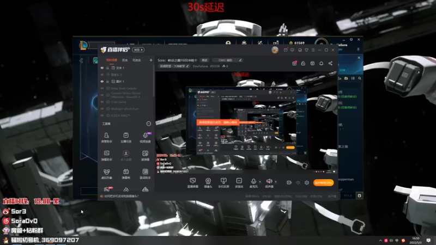This screenshot has height=245, width=436.
Task: Open League friends search icon
Action: click(x=360, y=78)
